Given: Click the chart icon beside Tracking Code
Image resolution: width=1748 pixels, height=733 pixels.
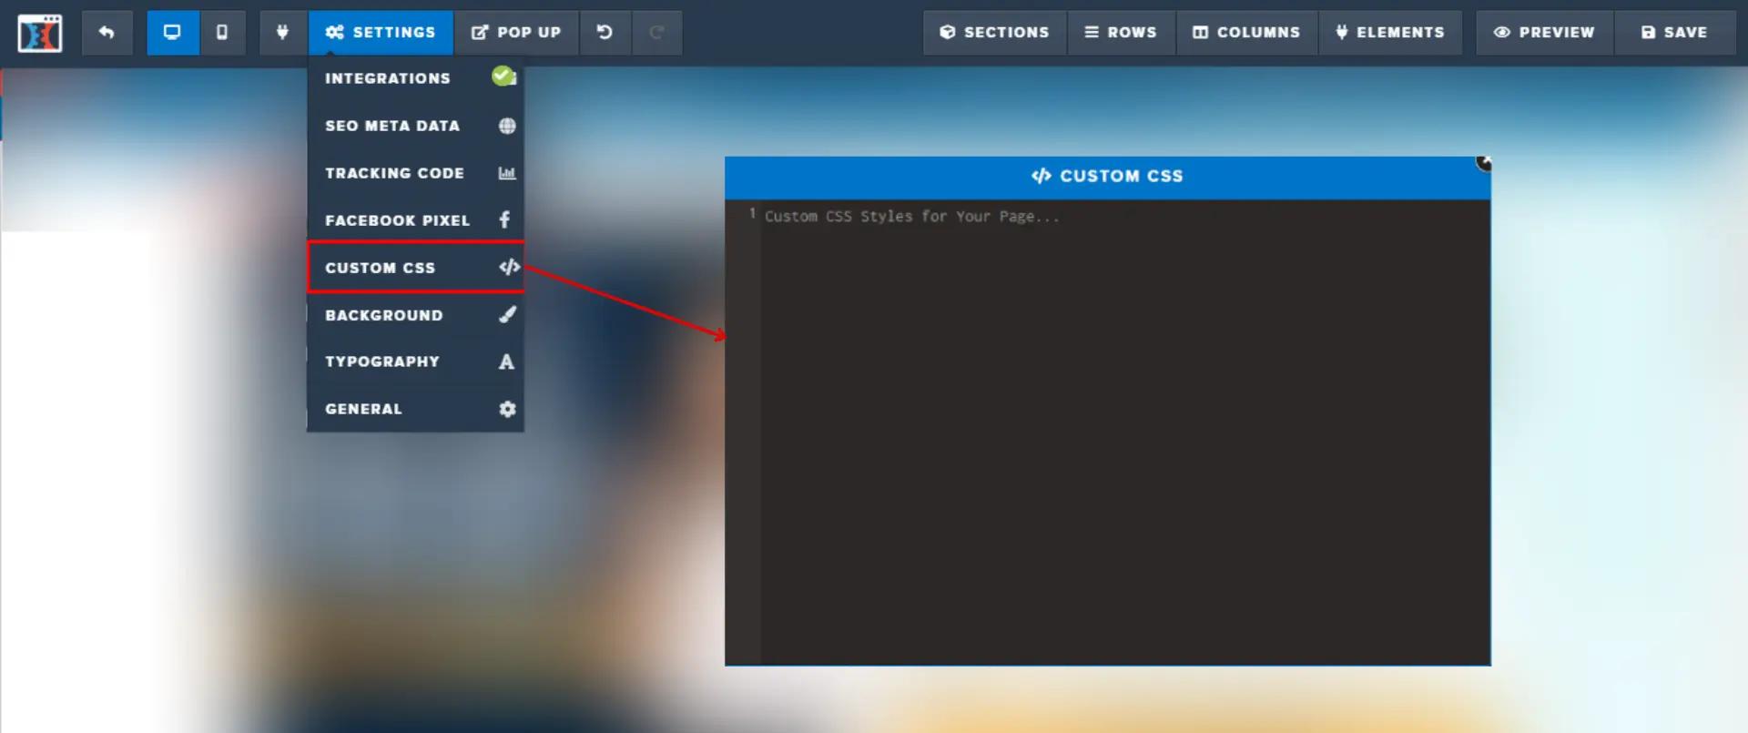Looking at the screenshot, I should click(x=507, y=173).
